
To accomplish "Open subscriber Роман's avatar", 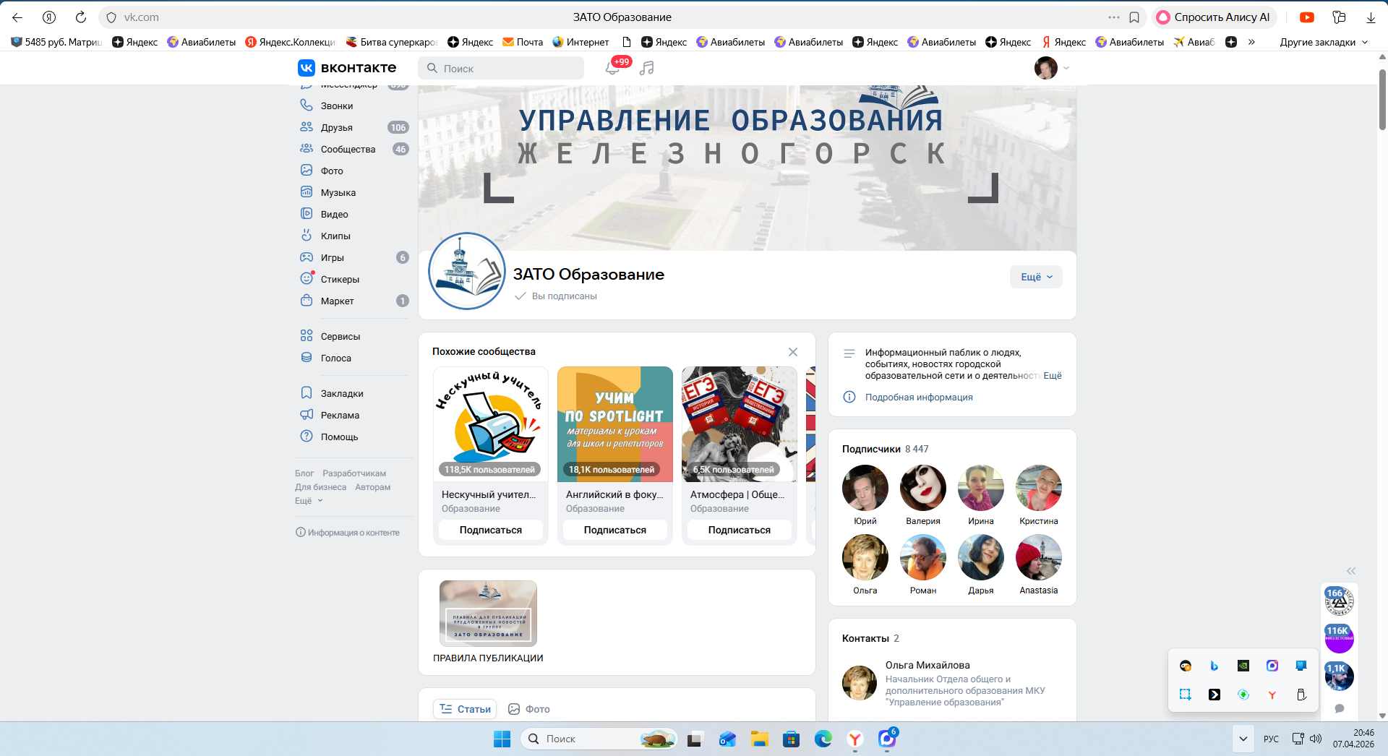I will point(923,557).
